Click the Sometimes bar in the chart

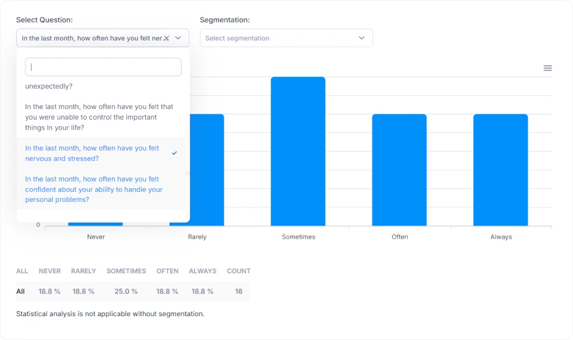(298, 151)
